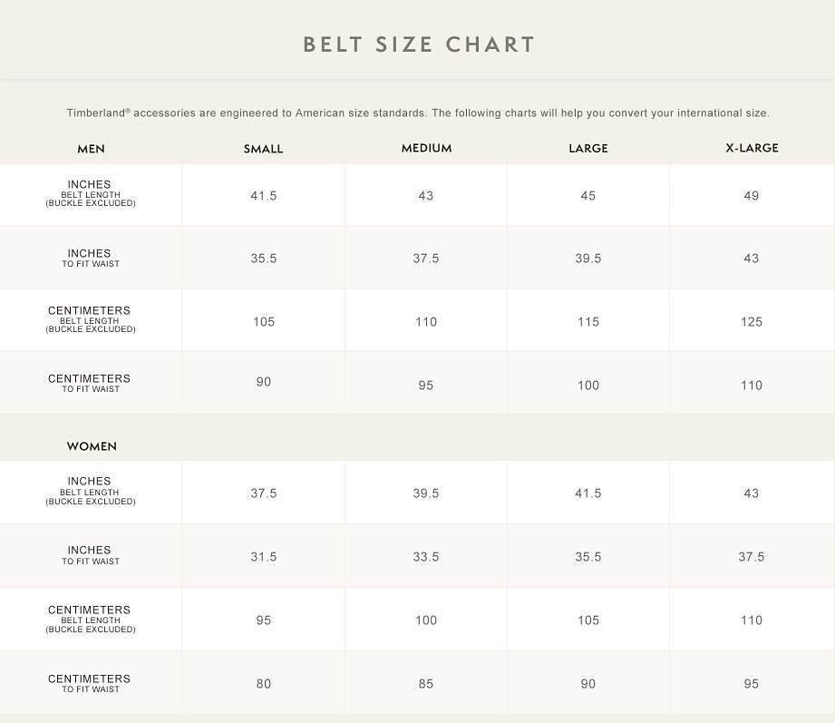Click the 115 centimeters cell
This screenshot has width=835, height=723.
(x=588, y=322)
